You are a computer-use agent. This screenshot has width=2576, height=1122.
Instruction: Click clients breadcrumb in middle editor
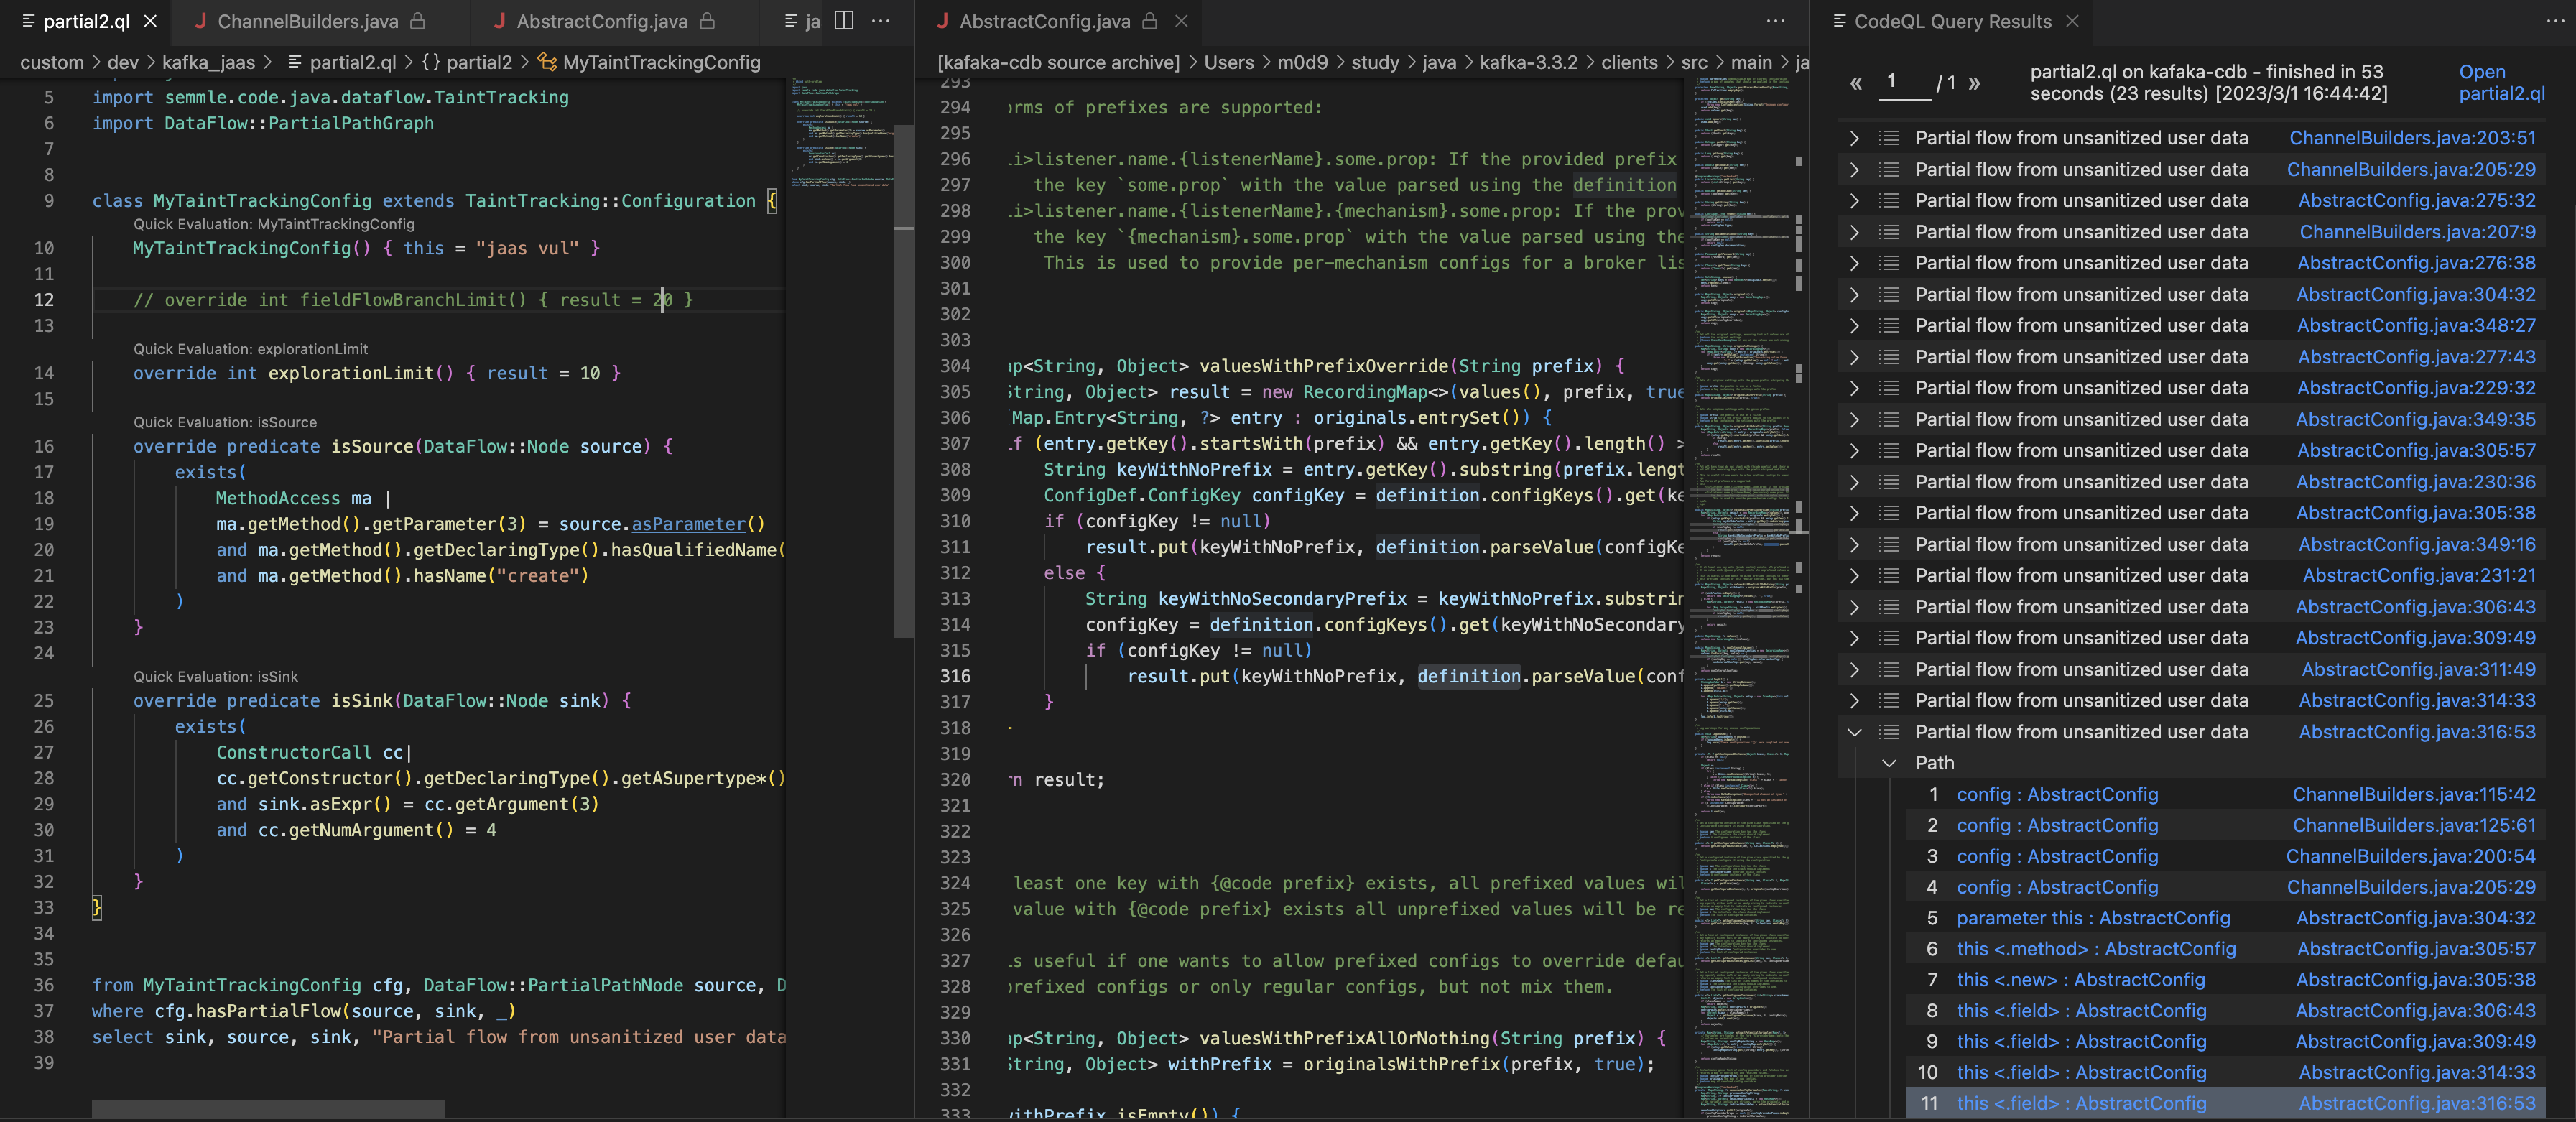click(1629, 62)
